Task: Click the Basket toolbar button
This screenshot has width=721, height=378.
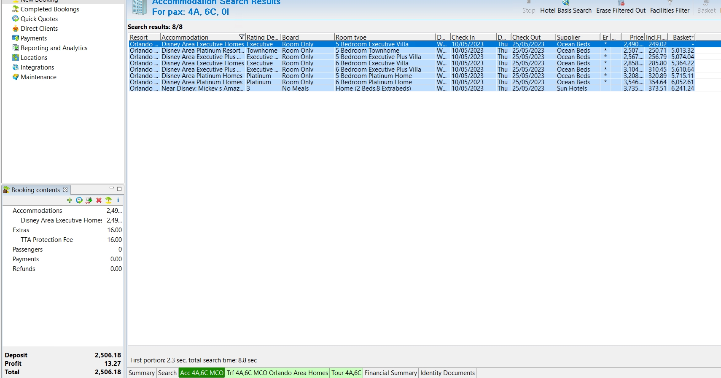Action: (706, 7)
